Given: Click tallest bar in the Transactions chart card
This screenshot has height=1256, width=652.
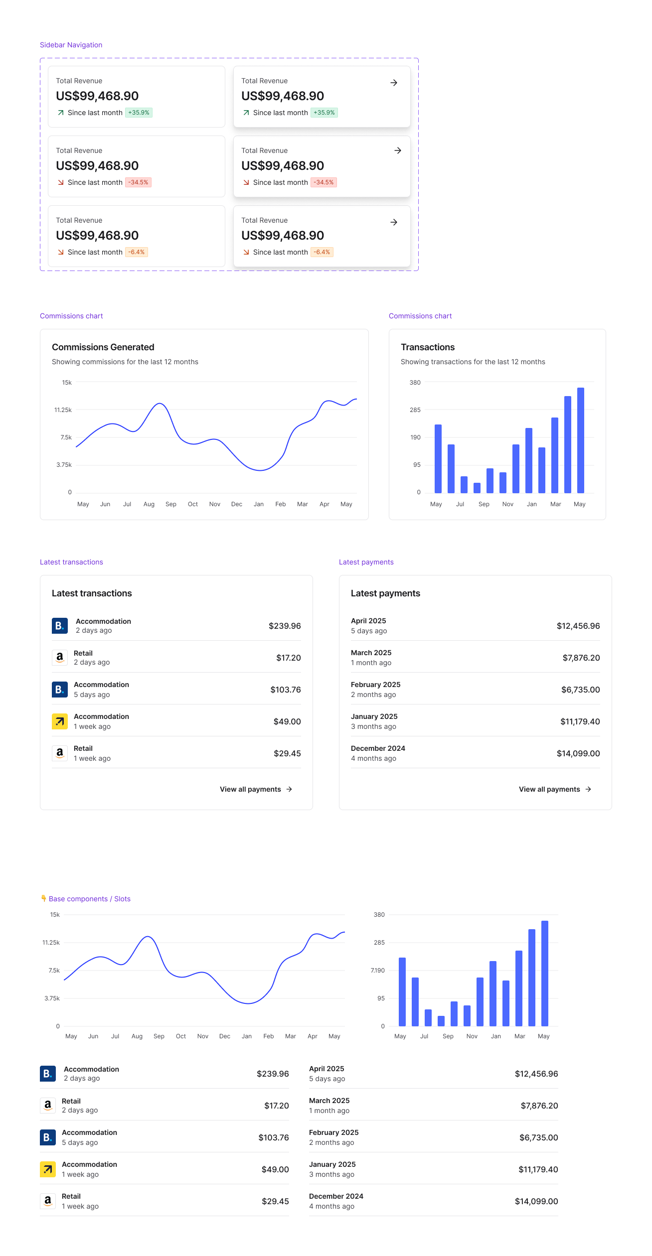Looking at the screenshot, I should pos(580,440).
